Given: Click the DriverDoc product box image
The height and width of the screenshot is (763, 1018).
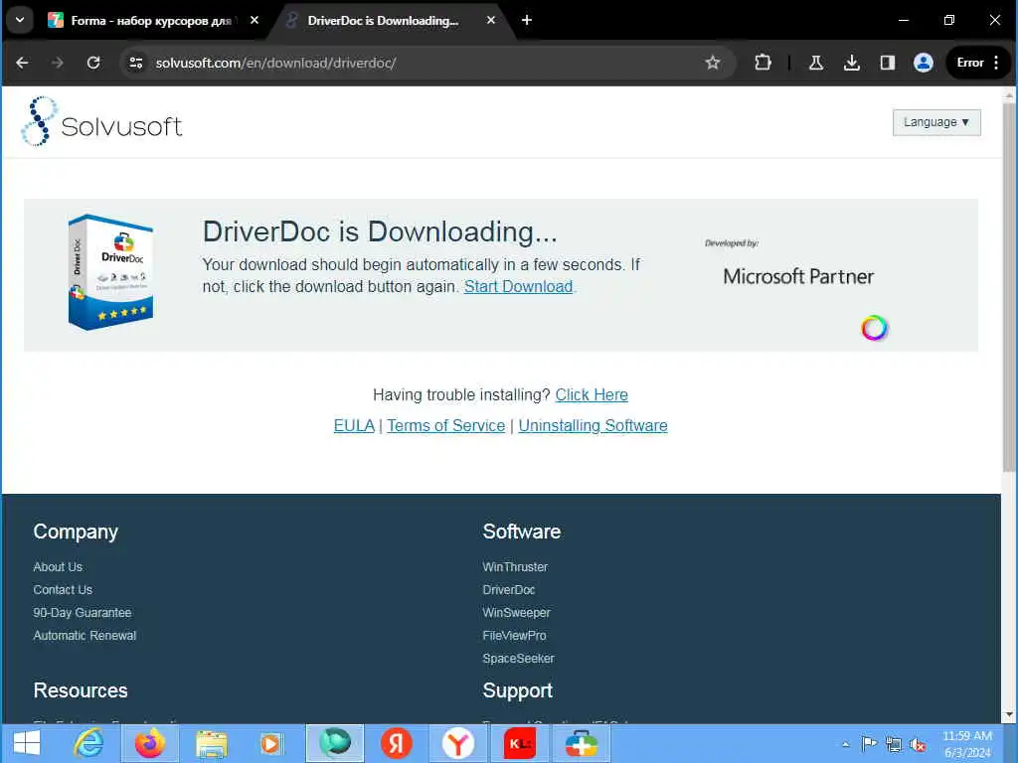Looking at the screenshot, I should 111,272.
